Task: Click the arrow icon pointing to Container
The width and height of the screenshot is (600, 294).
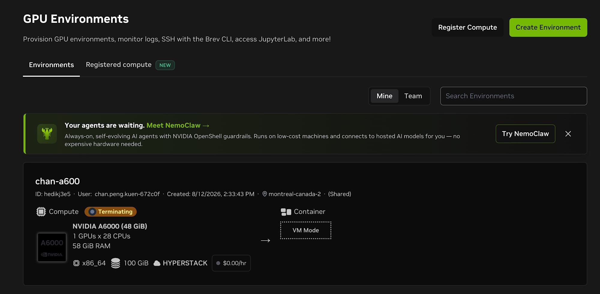Action: click(x=265, y=241)
